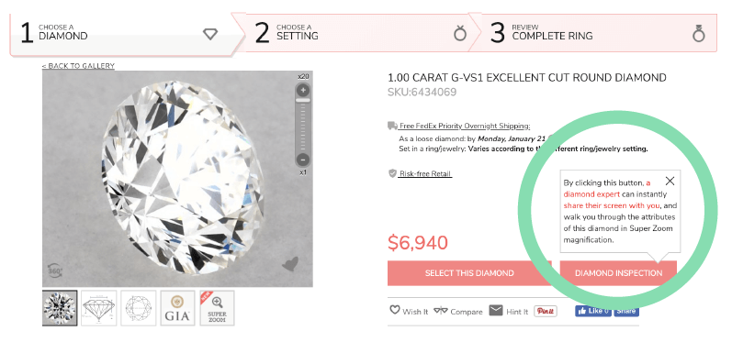732x342 pixels.
Task: Show the diamond profile diagram thumbnail
Action: pos(98,307)
